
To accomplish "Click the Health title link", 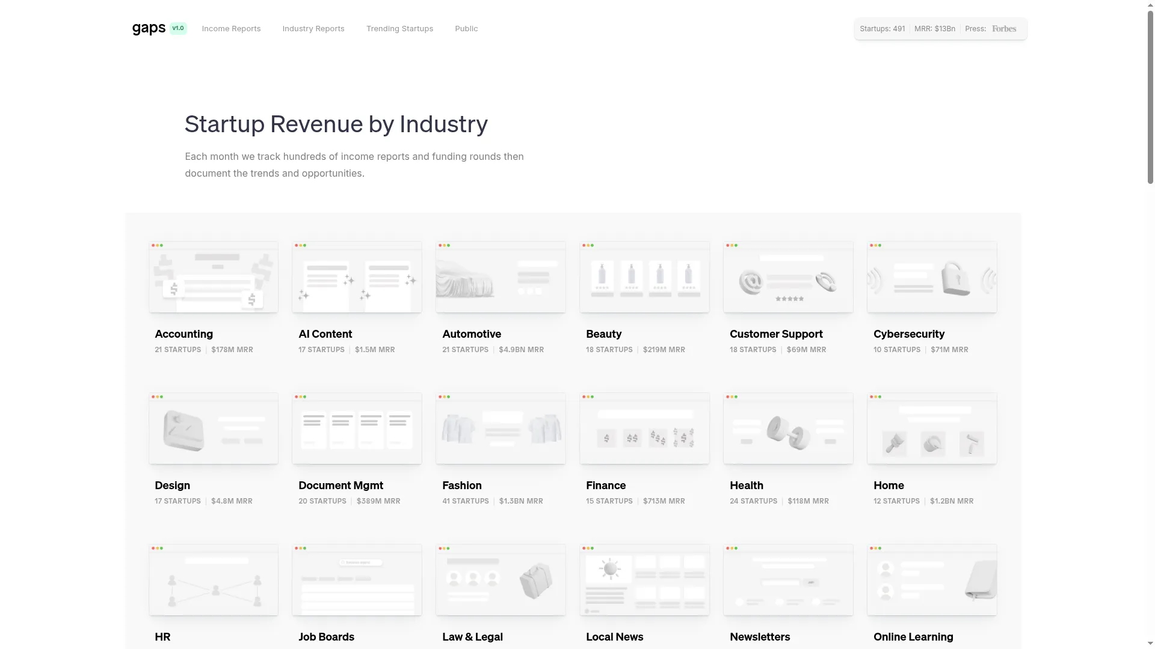I will [746, 486].
